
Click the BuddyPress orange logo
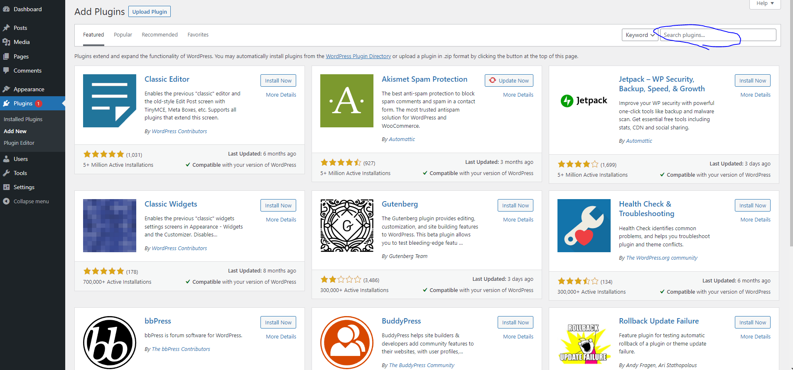point(346,343)
